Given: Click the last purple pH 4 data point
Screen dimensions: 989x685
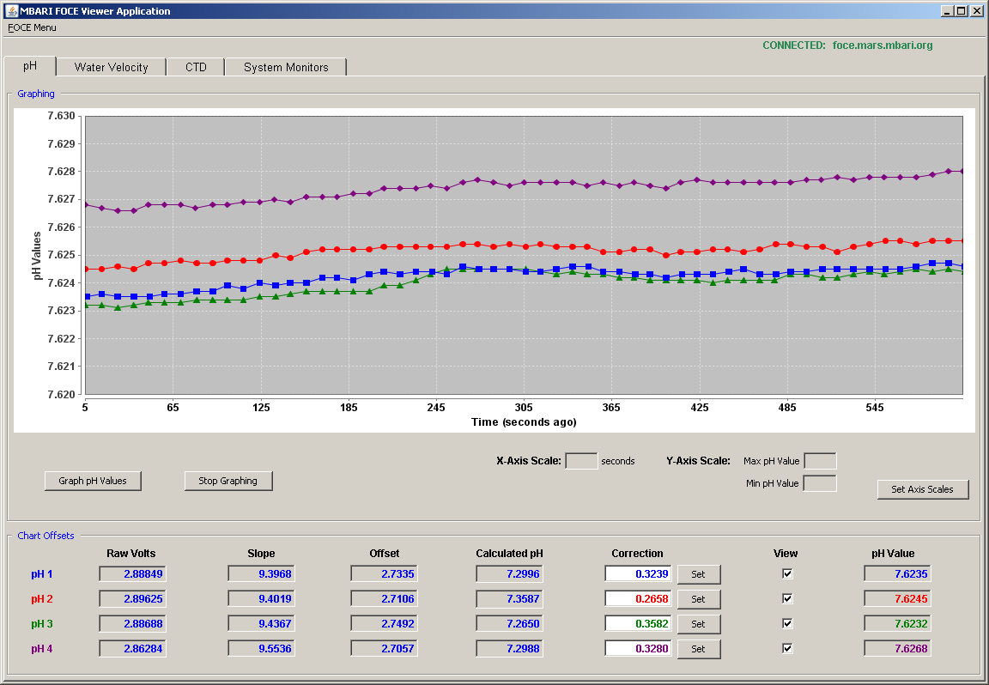Looking at the screenshot, I should 961,172.
